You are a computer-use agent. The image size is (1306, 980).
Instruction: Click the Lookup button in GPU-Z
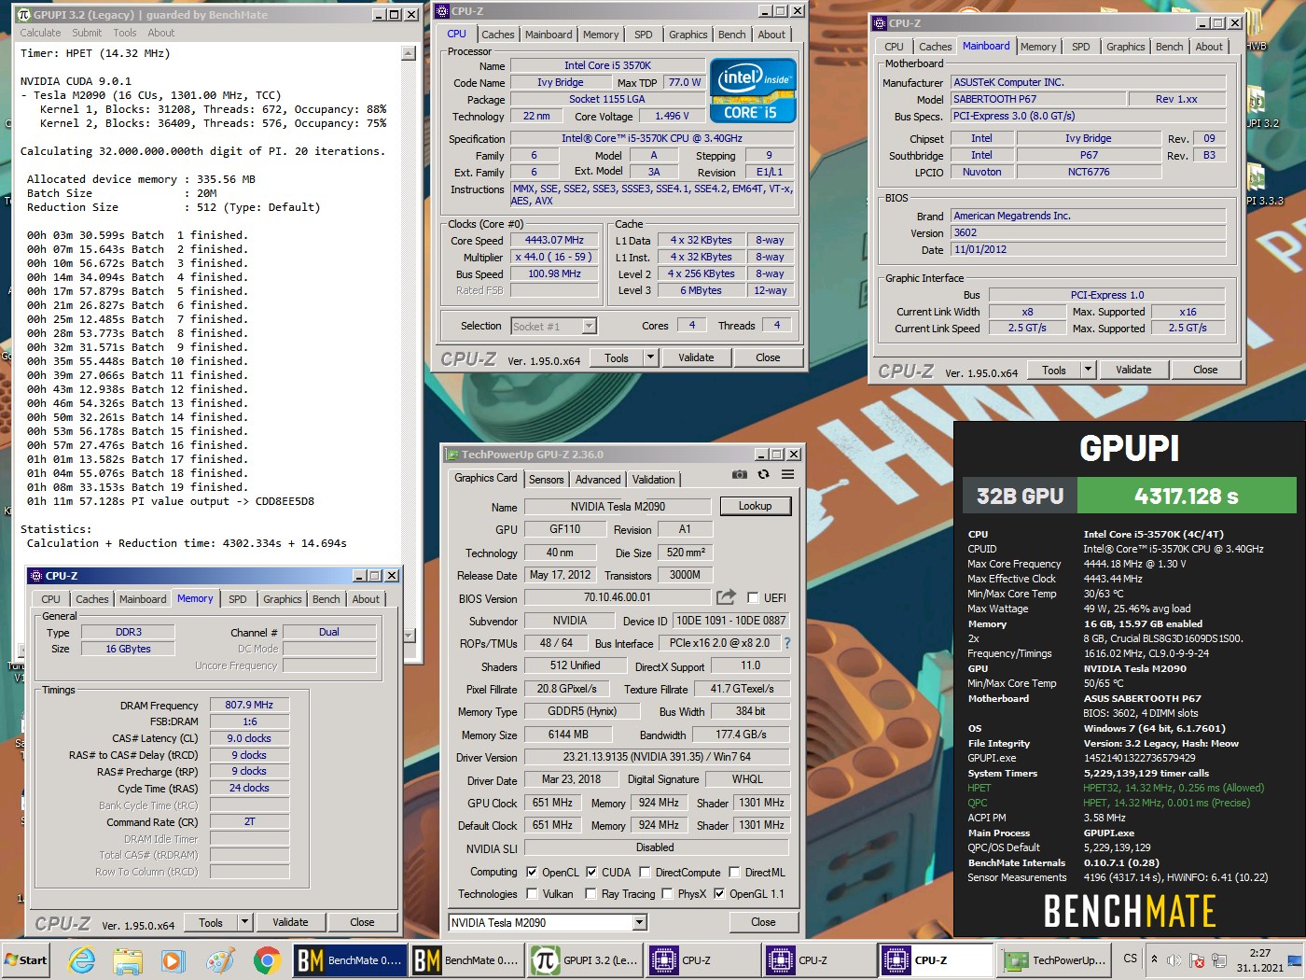(x=756, y=506)
